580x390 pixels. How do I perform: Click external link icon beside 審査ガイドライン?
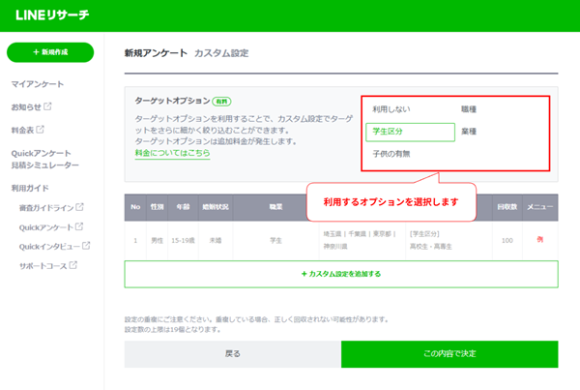[x=79, y=207]
